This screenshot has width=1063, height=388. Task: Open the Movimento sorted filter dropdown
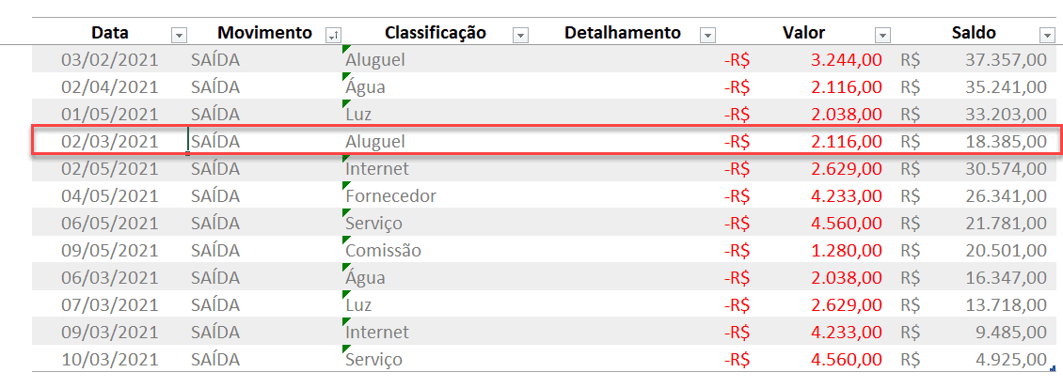[x=334, y=35]
